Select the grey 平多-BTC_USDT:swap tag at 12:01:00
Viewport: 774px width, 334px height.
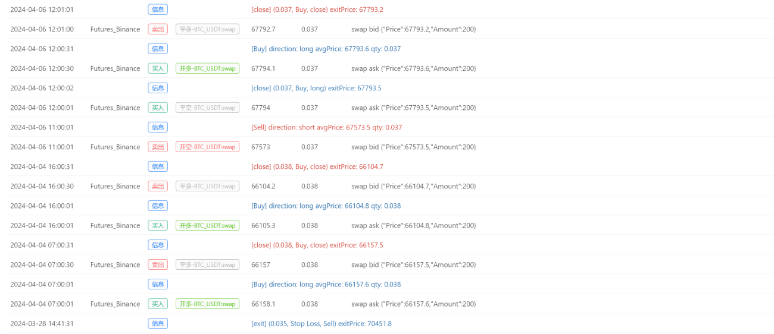click(x=207, y=29)
